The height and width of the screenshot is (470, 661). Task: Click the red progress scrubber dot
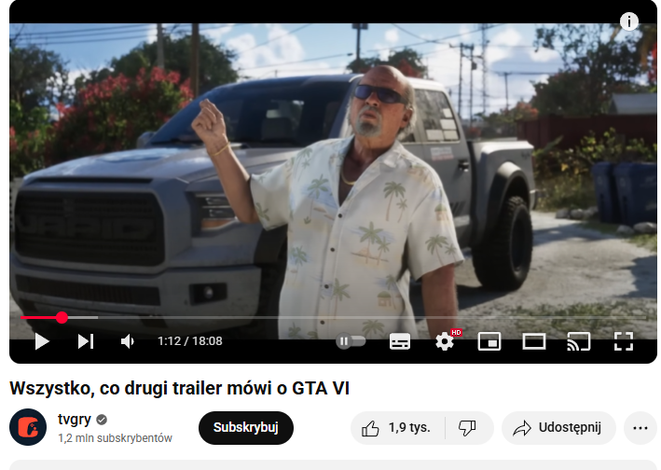(62, 317)
